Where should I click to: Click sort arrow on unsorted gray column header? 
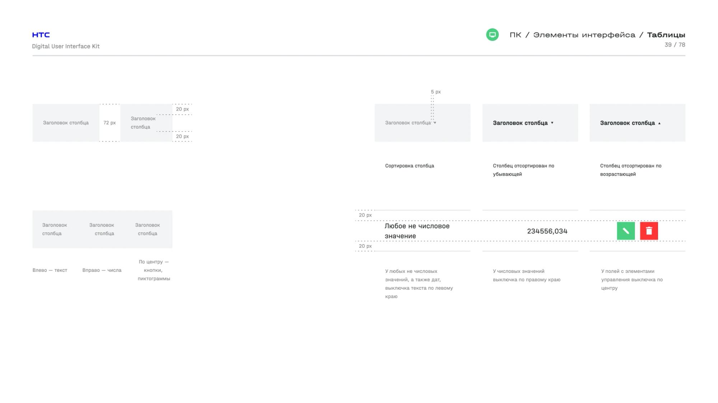click(435, 123)
